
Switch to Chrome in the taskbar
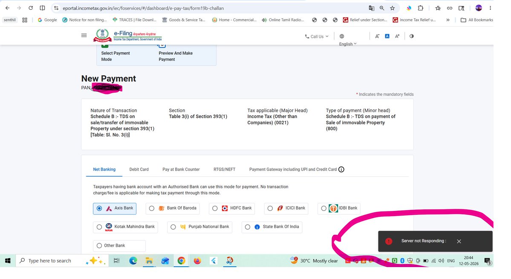point(181,260)
